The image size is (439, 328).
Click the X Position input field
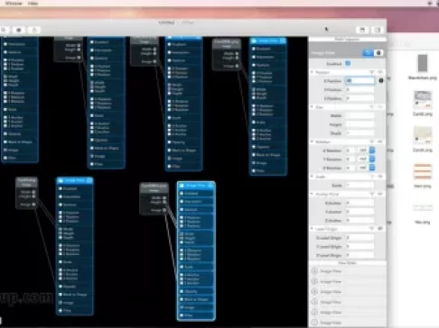click(360, 80)
